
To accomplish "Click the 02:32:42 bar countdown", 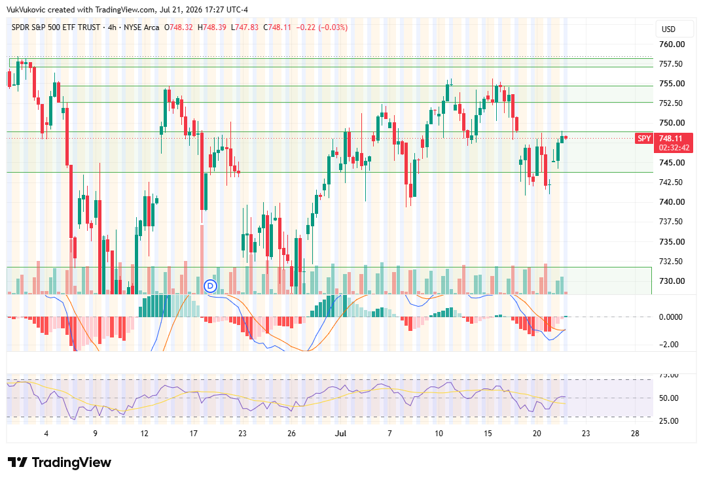I will point(674,148).
